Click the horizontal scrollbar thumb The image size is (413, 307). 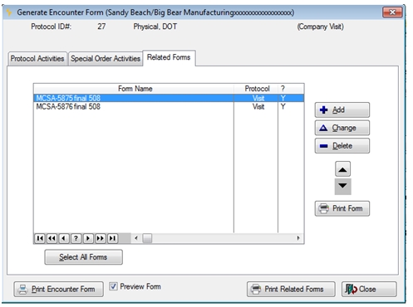tap(147, 238)
